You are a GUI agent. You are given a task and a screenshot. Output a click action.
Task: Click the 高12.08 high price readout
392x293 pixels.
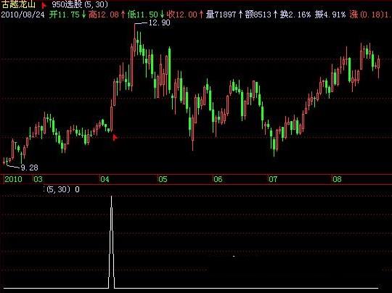(104, 15)
